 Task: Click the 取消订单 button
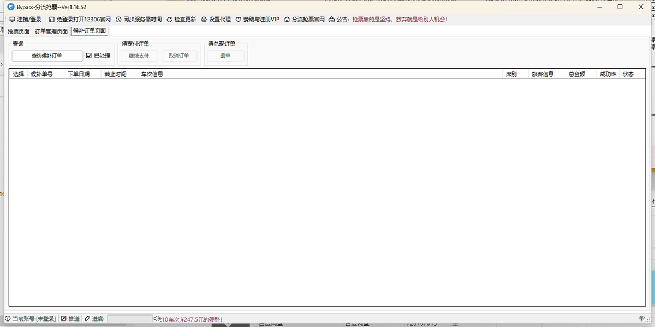pos(179,56)
